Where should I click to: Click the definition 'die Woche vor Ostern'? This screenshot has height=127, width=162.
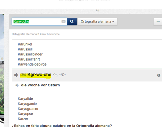(x=40, y=85)
